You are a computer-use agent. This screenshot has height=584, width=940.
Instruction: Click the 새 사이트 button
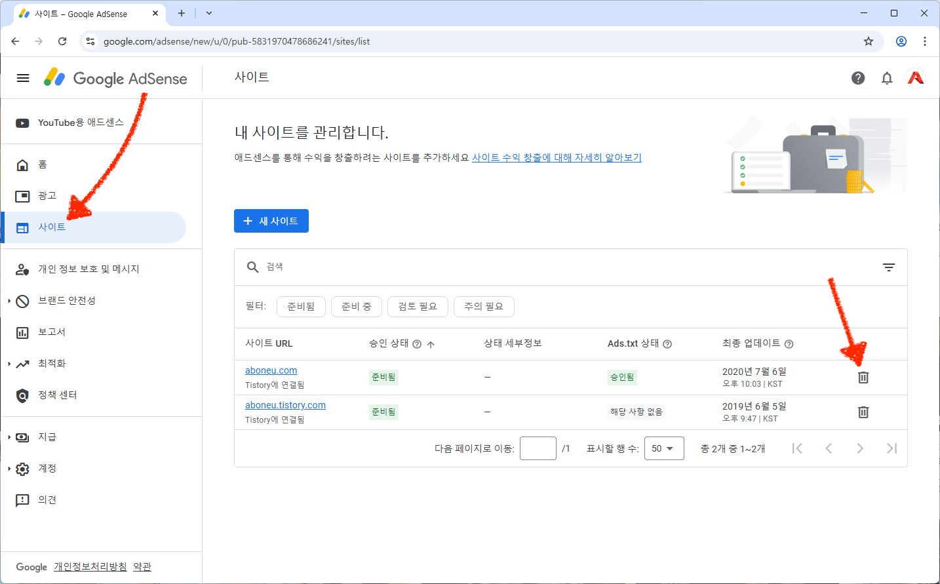[271, 221]
